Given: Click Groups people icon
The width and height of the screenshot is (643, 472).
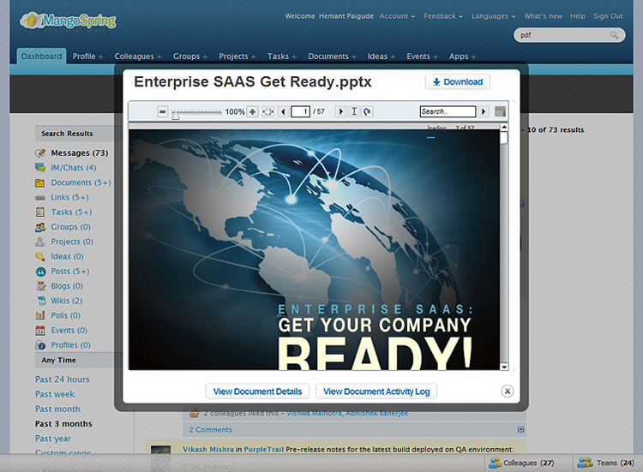Looking at the screenshot, I should point(40,227).
